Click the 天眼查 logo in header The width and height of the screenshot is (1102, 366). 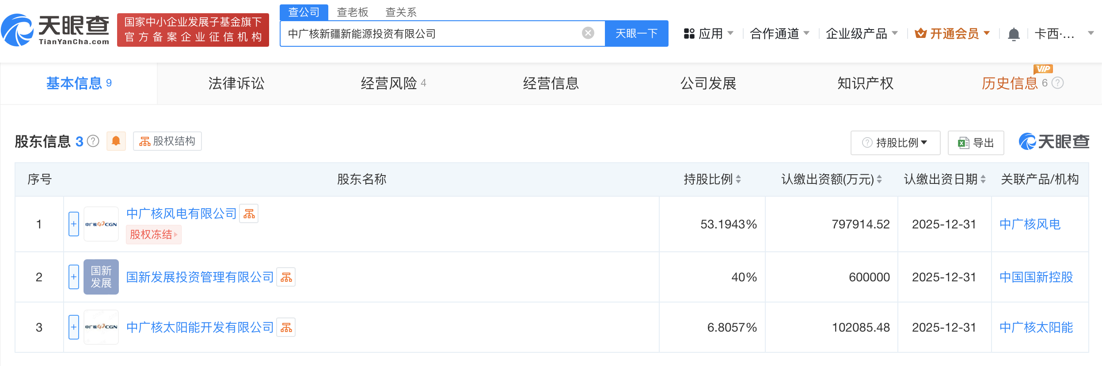55,30
